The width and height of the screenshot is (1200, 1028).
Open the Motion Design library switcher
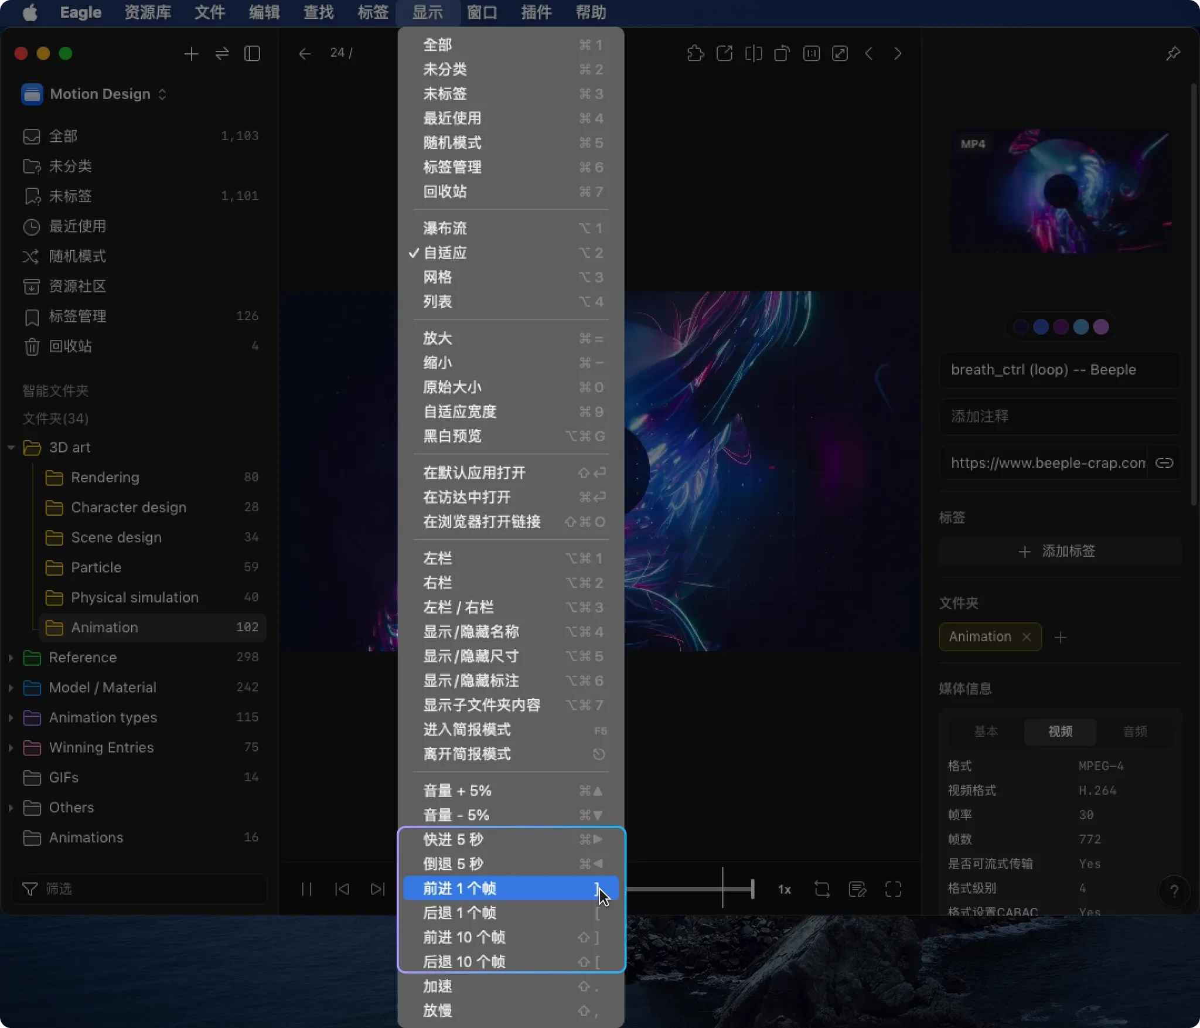(94, 94)
